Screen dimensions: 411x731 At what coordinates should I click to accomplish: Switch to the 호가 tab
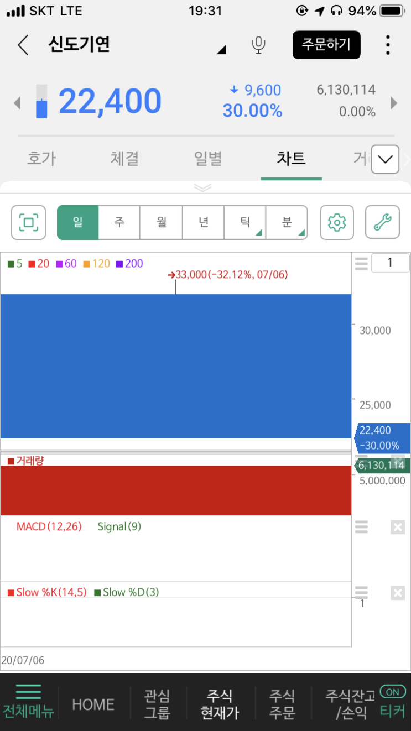coord(41,159)
